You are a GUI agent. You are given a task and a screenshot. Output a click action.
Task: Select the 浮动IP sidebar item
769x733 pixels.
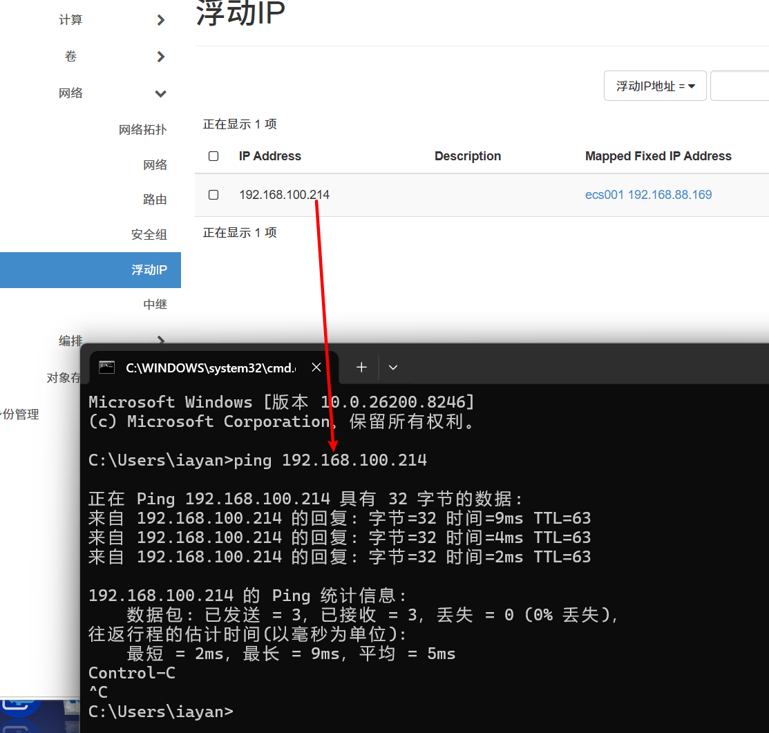tap(91, 269)
